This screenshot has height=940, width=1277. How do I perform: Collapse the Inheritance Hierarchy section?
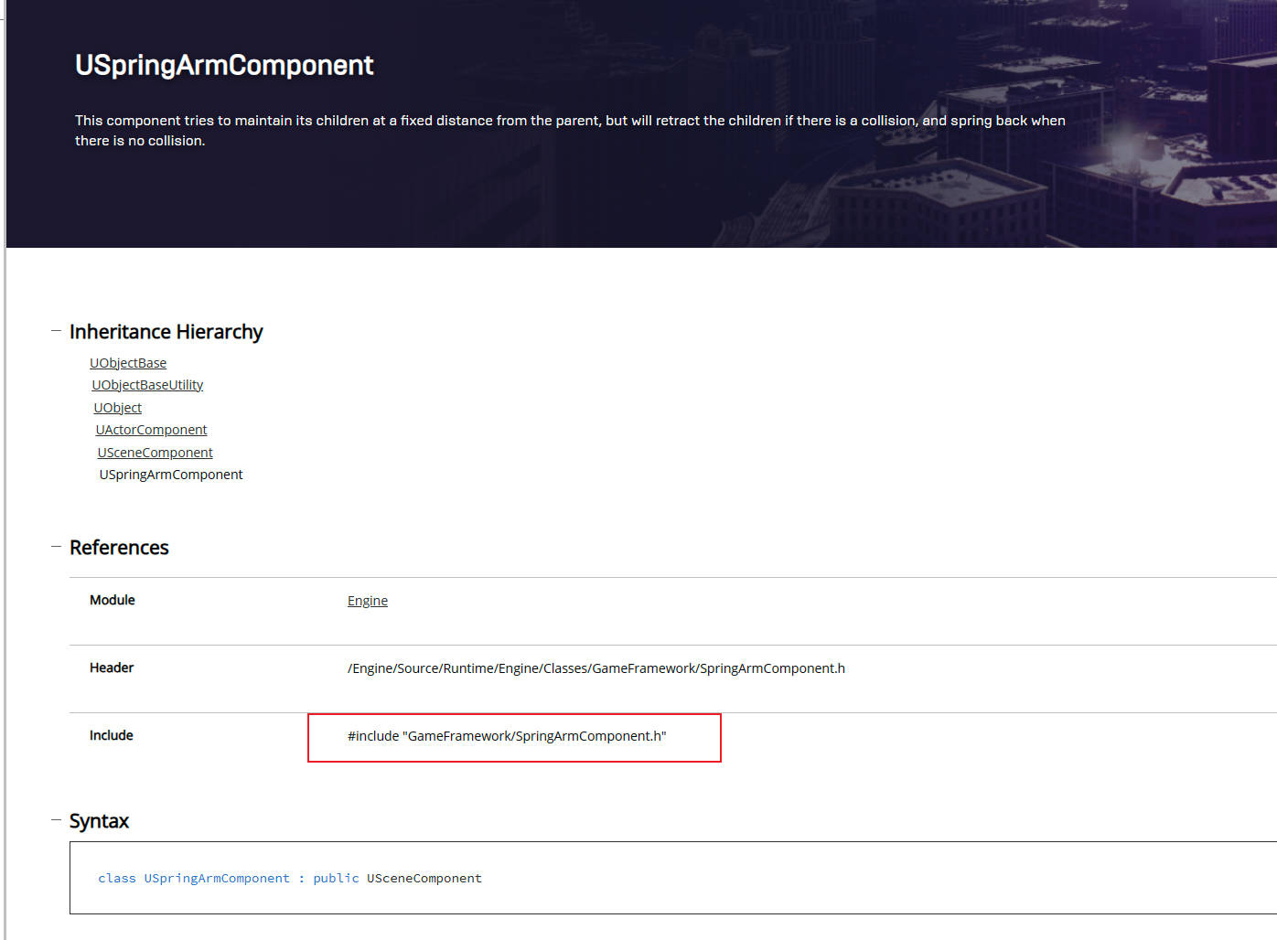(x=56, y=330)
